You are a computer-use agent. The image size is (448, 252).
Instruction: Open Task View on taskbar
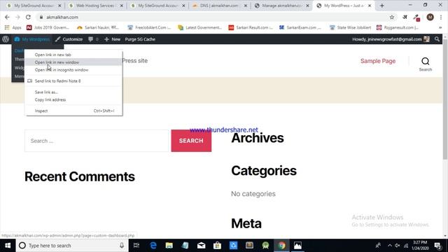(x=136, y=246)
